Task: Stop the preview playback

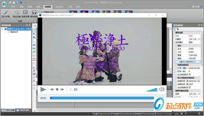Action: click(57, 89)
